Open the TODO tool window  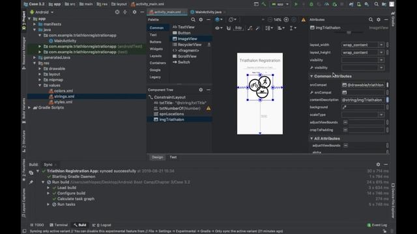tap(37, 225)
